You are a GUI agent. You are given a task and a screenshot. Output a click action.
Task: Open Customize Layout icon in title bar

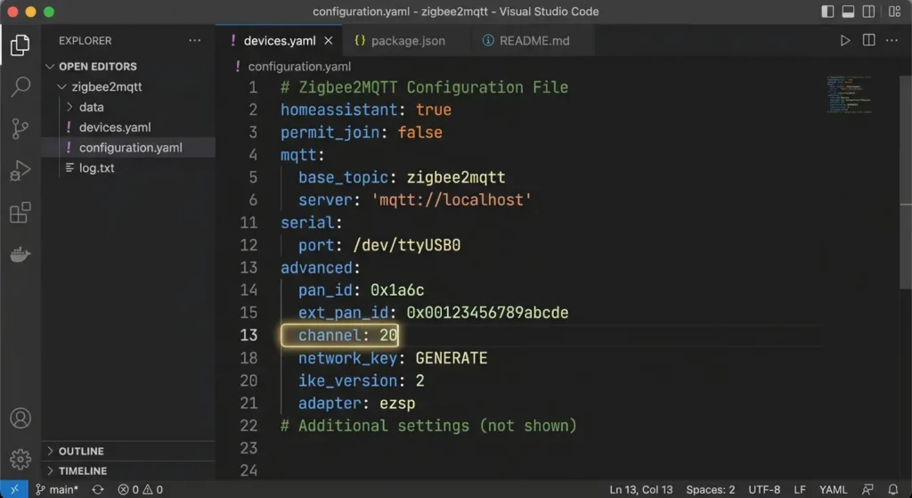pyautogui.click(x=894, y=12)
